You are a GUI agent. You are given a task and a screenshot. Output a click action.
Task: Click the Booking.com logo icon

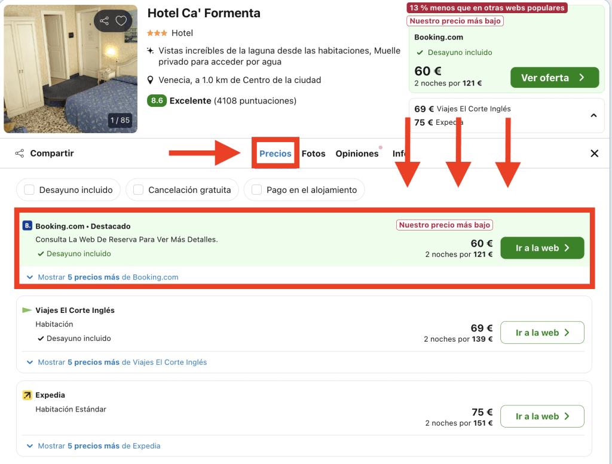tap(27, 226)
